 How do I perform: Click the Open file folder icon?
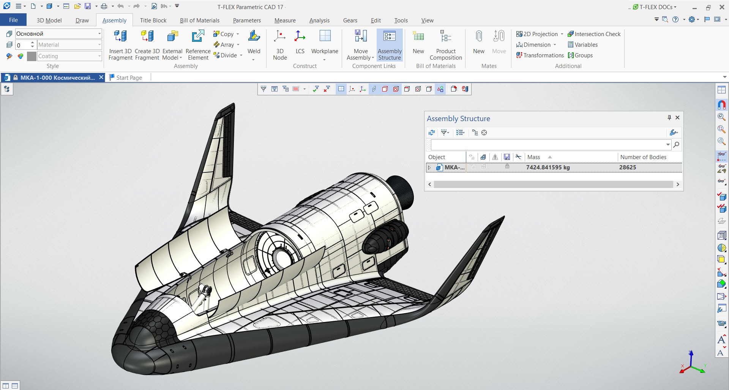[x=77, y=6]
